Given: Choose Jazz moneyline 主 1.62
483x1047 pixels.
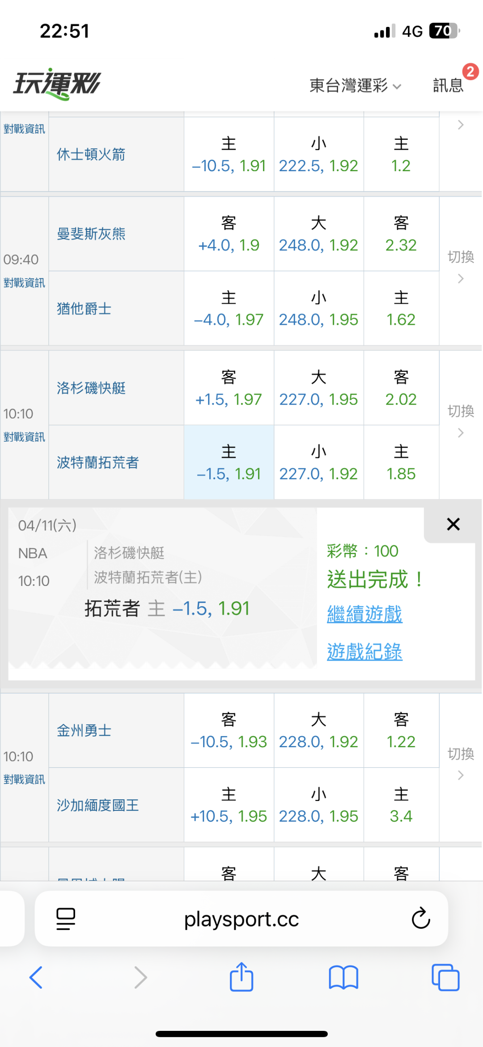Looking at the screenshot, I should 401,308.
